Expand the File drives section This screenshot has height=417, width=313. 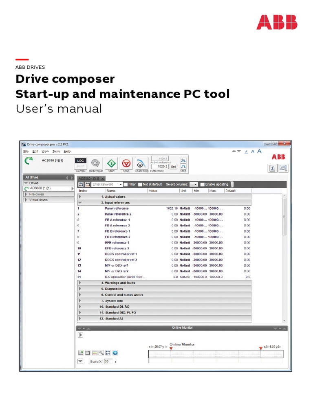(26, 194)
